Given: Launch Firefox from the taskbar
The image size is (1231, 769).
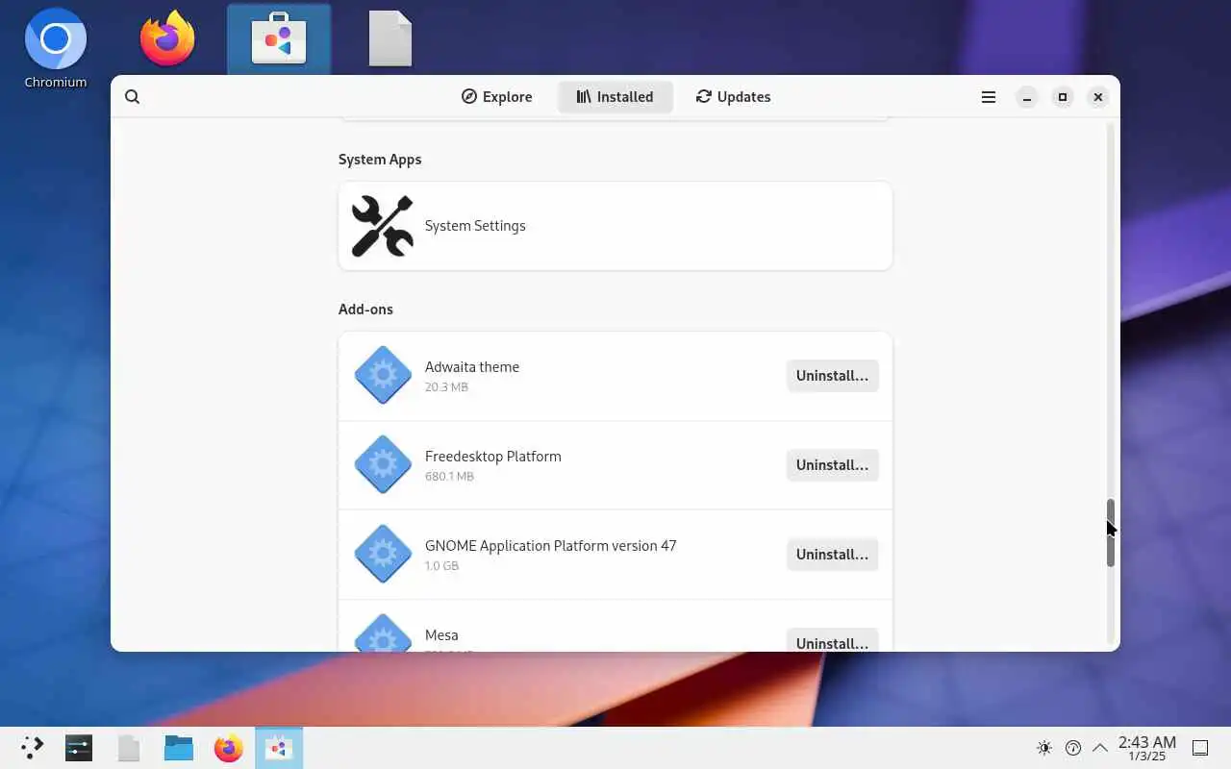Looking at the screenshot, I should click(229, 748).
